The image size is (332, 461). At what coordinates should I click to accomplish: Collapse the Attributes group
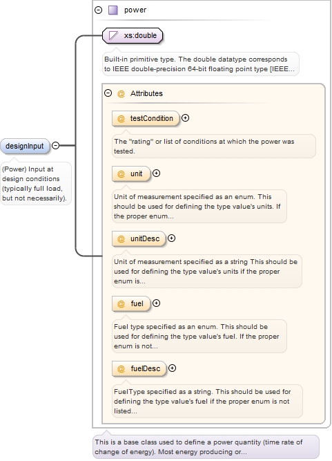point(108,93)
